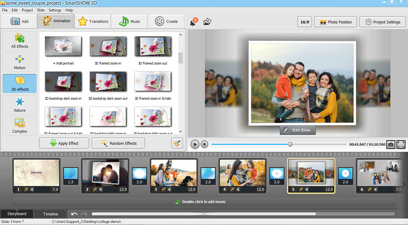Select the Nature effects category
The width and height of the screenshot is (408, 225).
(19, 104)
